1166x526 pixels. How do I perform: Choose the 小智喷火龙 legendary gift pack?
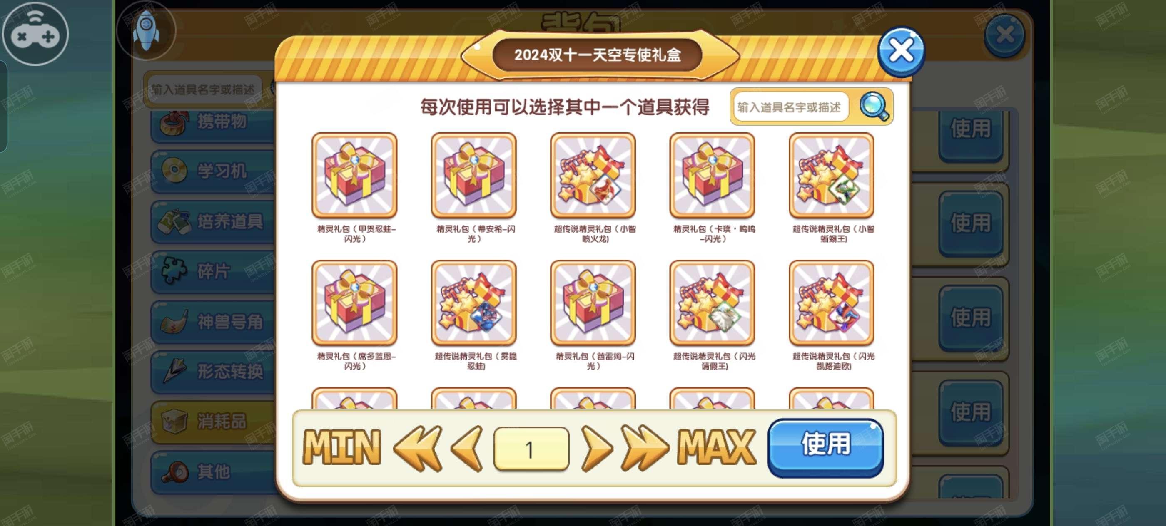tap(593, 176)
